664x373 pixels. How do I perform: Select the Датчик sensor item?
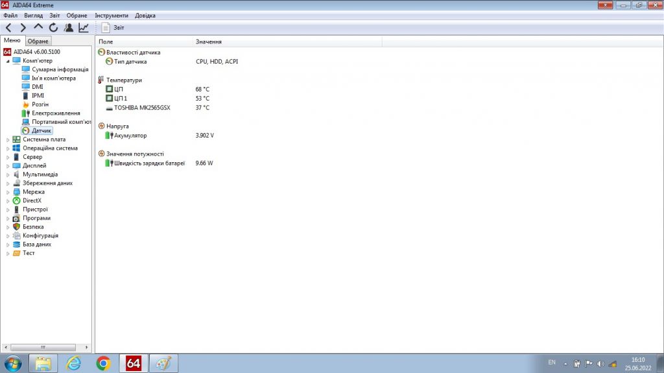41,130
